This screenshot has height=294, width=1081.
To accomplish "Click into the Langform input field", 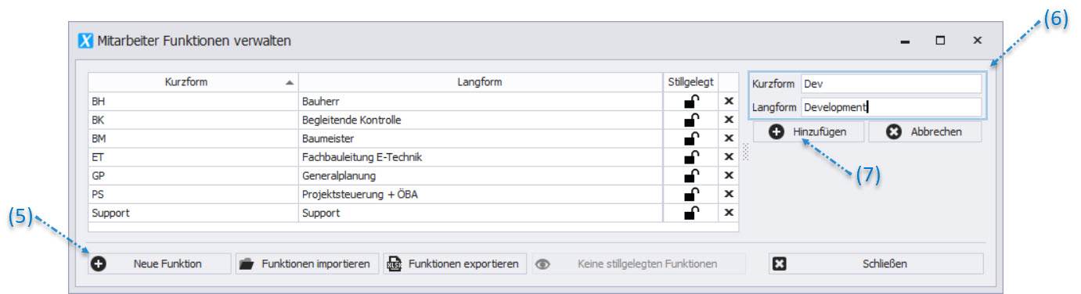I will (891, 107).
